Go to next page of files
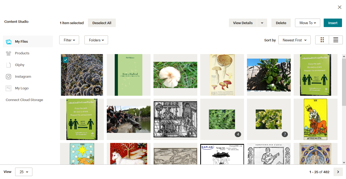346x179 pixels. (x=338, y=172)
